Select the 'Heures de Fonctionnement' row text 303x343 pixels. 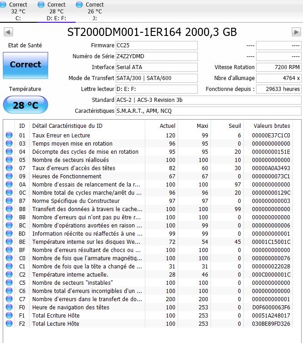(67, 177)
